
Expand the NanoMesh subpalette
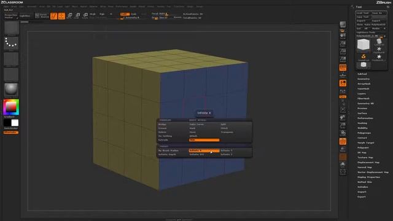pyautogui.click(x=363, y=88)
